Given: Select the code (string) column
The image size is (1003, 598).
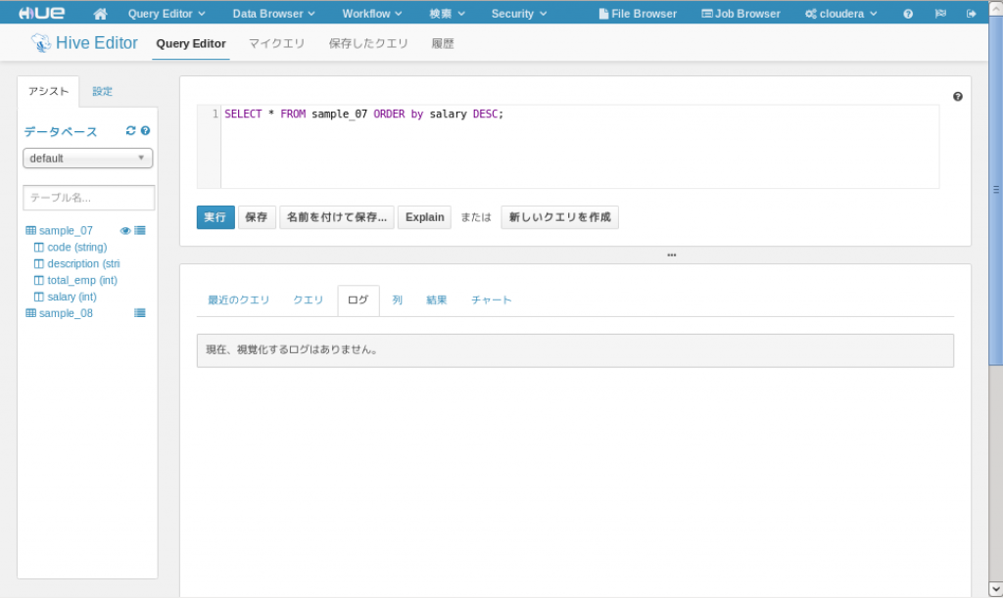Looking at the screenshot, I should pos(77,248).
